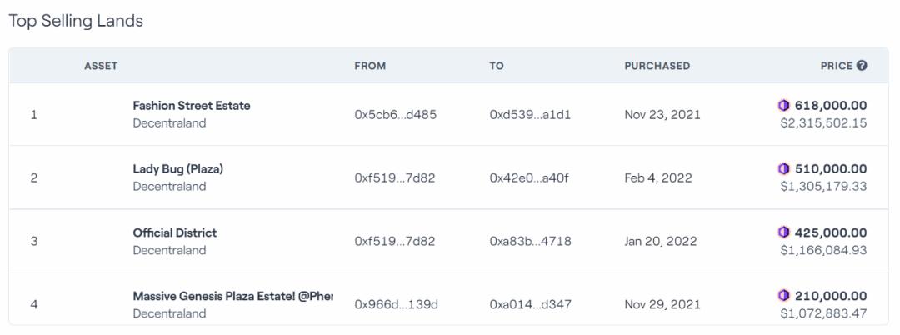Open the Fashion Street Estate asset
900x335 pixels.
tap(191, 106)
